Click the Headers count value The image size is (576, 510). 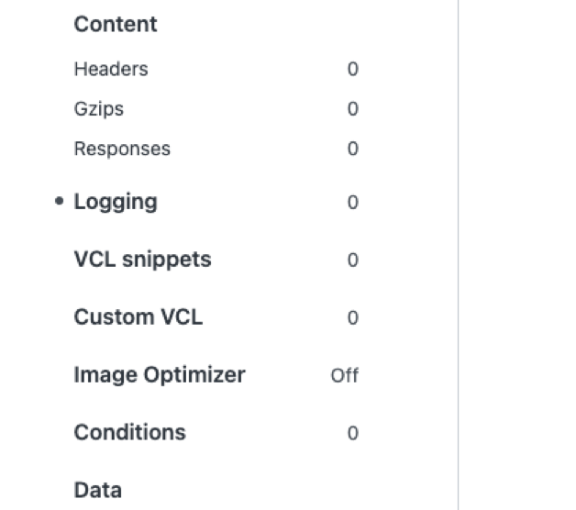point(352,70)
